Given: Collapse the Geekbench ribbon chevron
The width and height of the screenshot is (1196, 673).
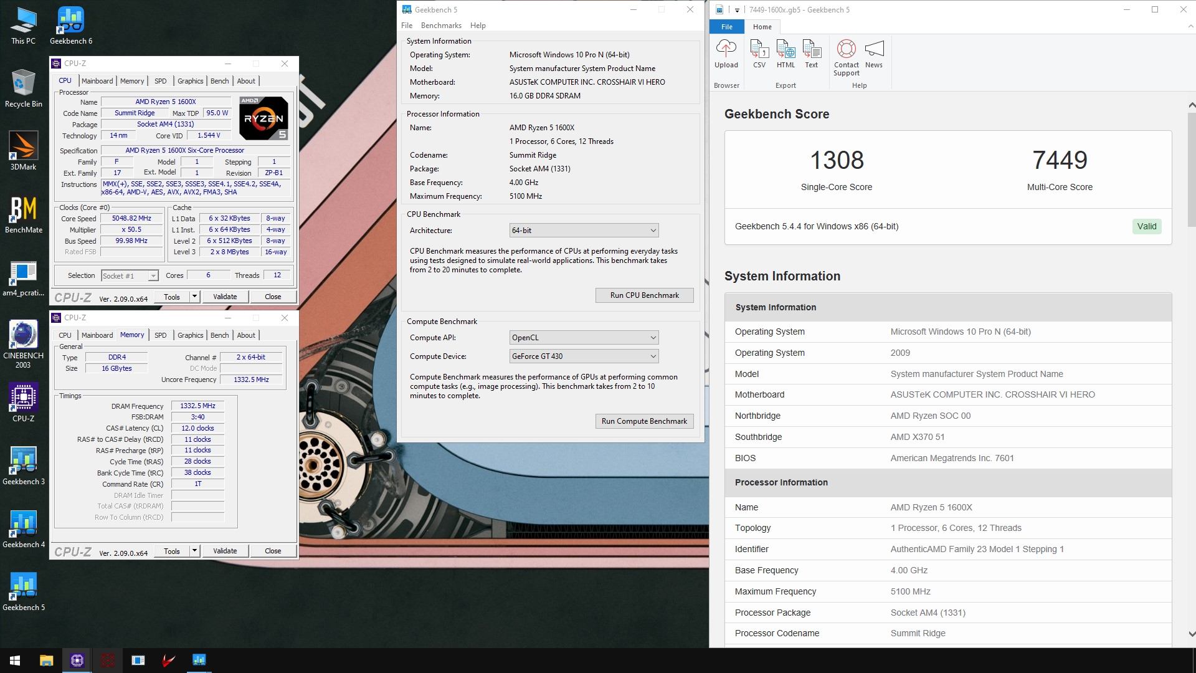Looking at the screenshot, I should [x=1191, y=27].
